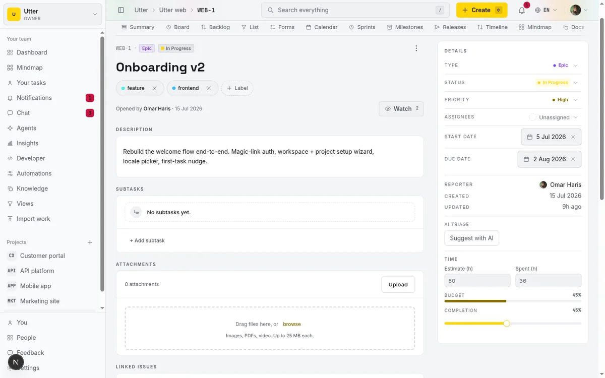
Task: Click the Estimate hours field
Action: point(477,281)
